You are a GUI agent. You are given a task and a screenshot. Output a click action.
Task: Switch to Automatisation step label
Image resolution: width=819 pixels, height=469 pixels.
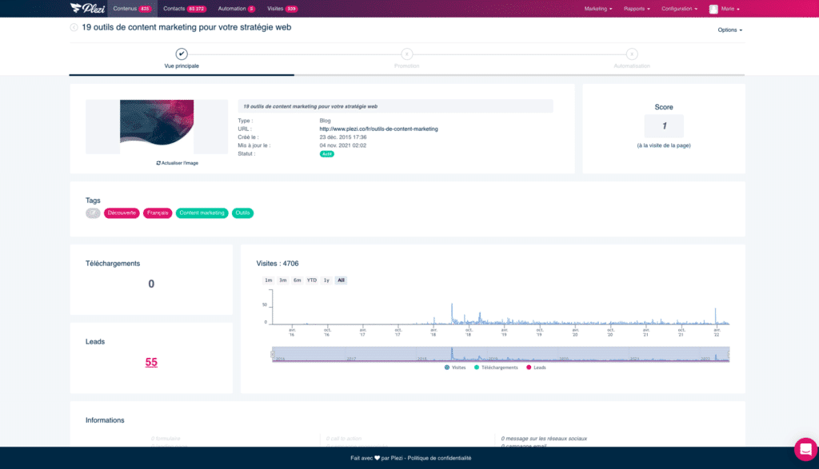pyautogui.click(x=632, y=66)
